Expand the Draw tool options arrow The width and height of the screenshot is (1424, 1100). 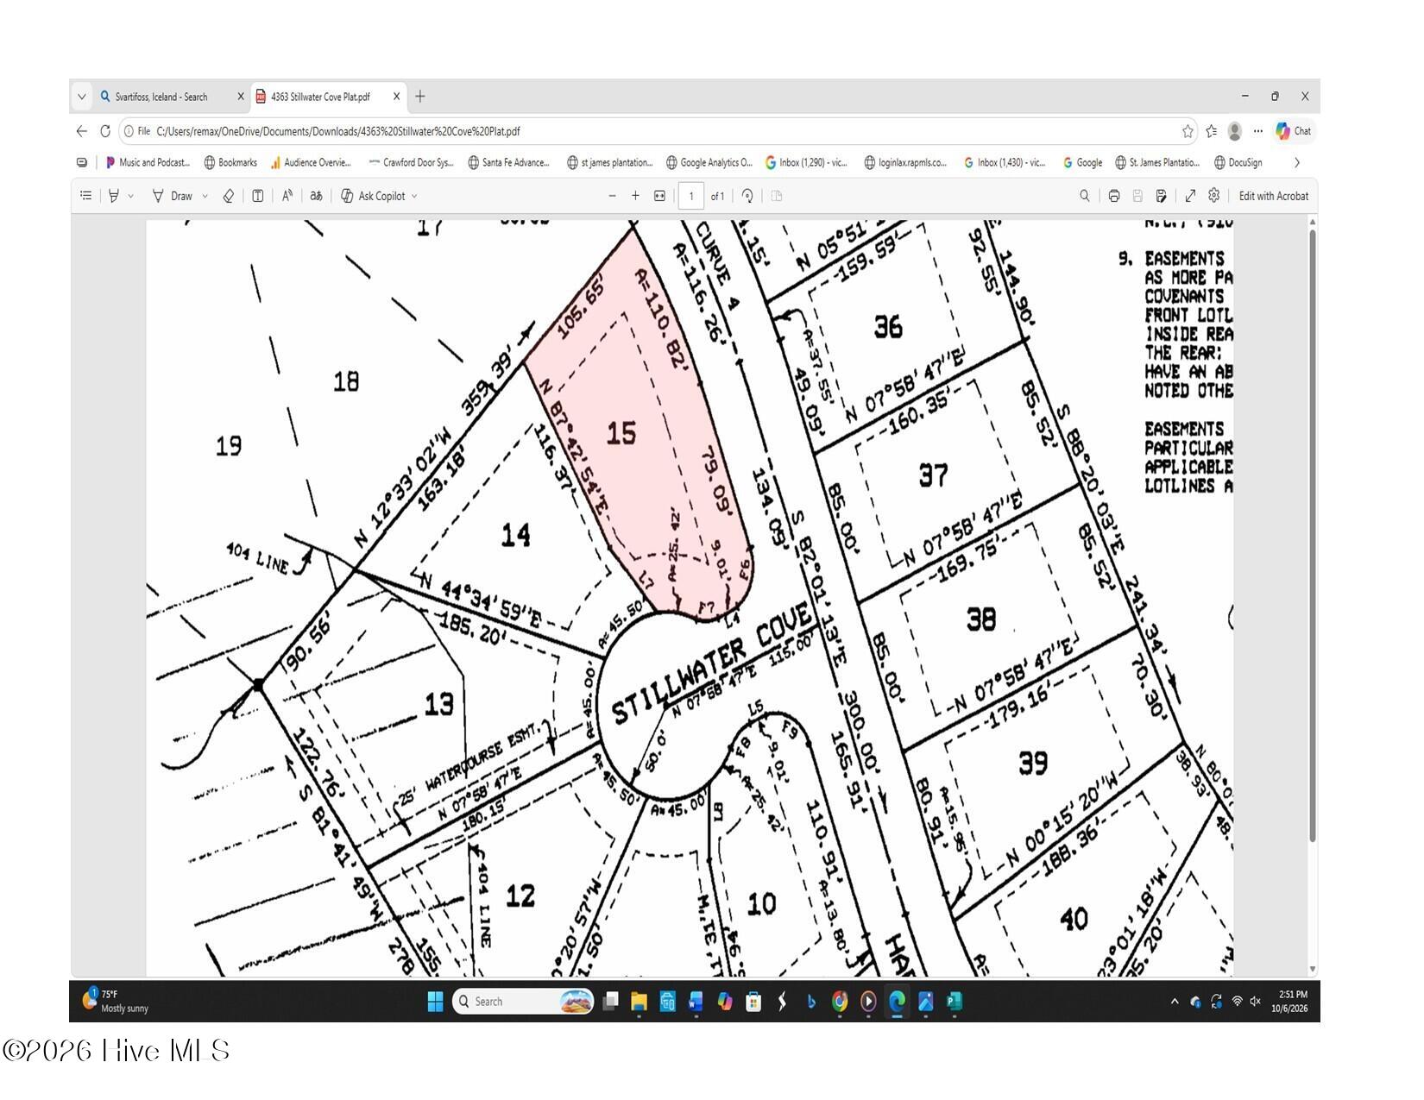pos(205,197)
